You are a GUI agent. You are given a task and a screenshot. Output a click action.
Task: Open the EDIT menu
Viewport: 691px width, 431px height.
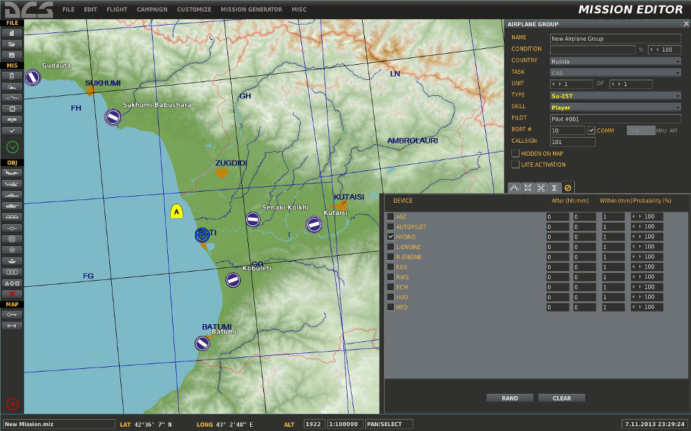click(x=91, y=9)
